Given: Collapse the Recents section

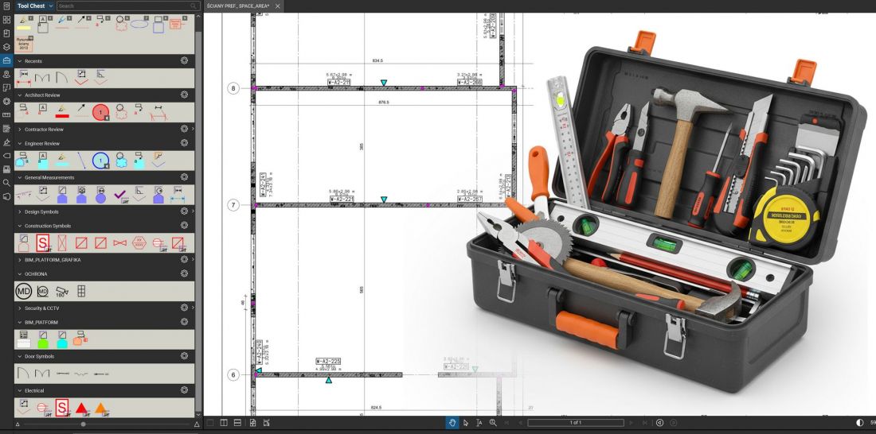Looking at the screenshot, I should click(20, 61).
